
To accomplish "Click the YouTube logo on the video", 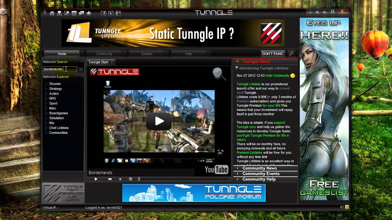I will (x=217, y=169).
